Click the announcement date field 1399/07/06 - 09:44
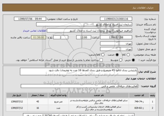164x116 pixels. [x=30, y=19]
